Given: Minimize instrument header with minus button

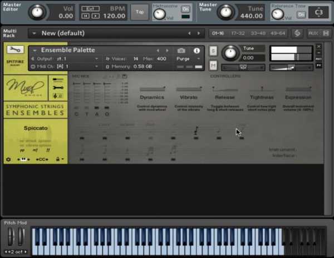Looking at the screenshot, I should [x=318, y=53].
